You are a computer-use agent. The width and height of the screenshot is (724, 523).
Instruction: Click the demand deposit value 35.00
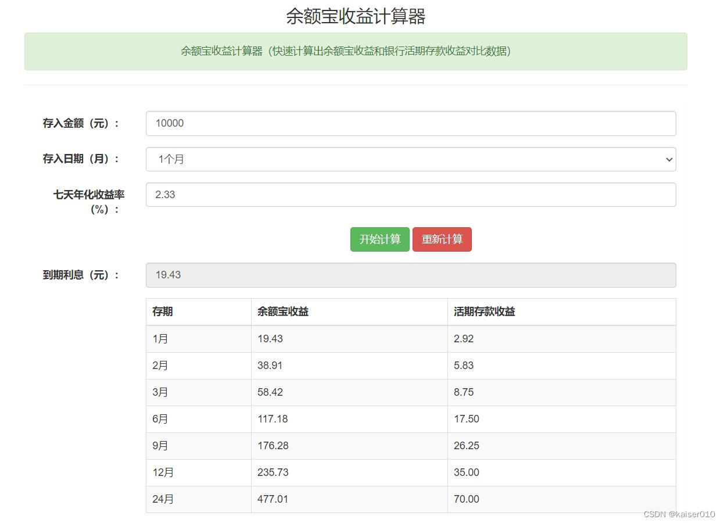tap(467, 472)
